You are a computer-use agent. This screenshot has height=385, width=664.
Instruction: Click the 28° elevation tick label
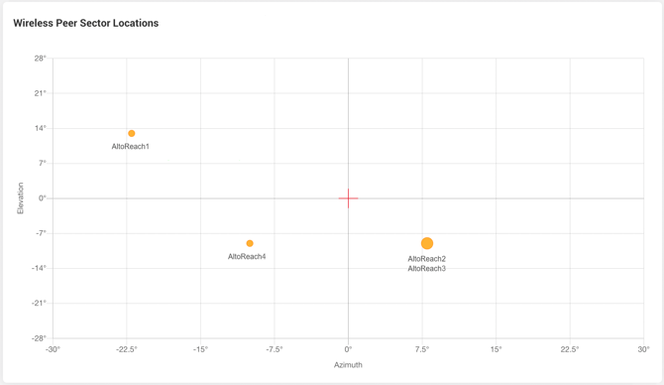click(41, 59)
